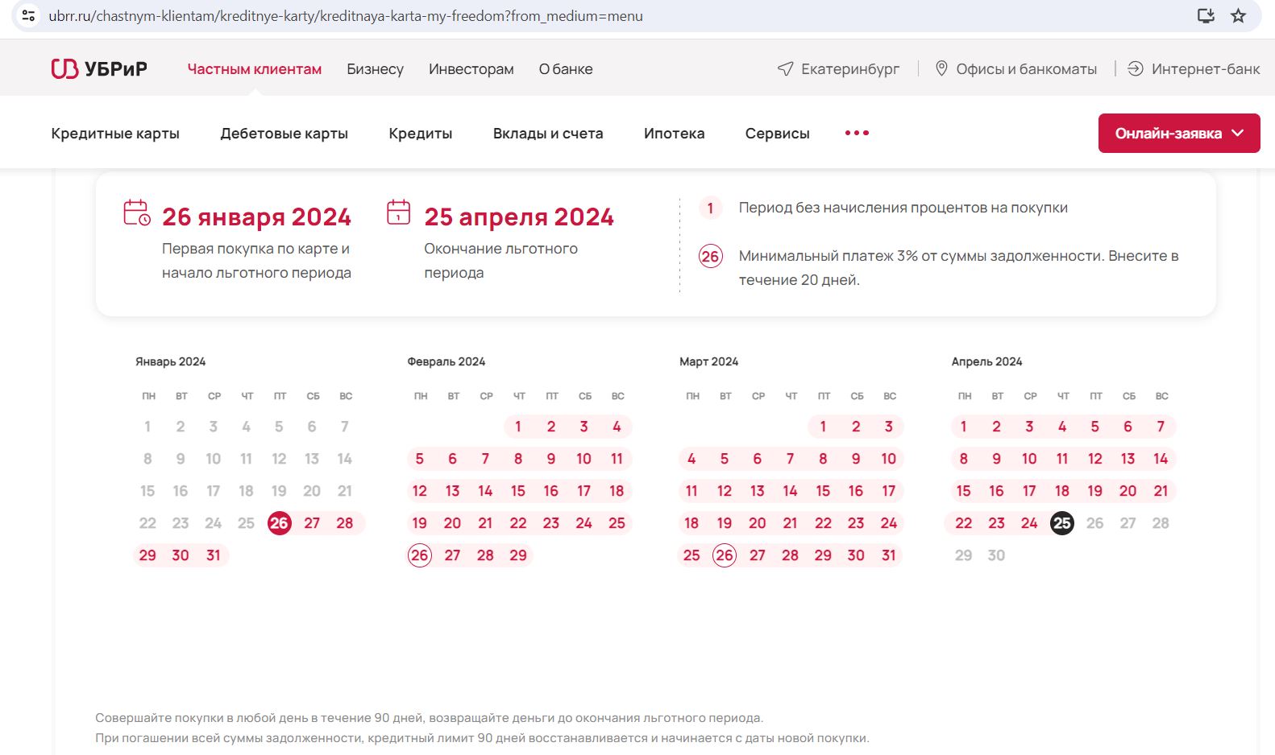The image size is (1275, 755).
Task: Click the location arrow icon near Екатеринбург
Action: click(785, 69)
